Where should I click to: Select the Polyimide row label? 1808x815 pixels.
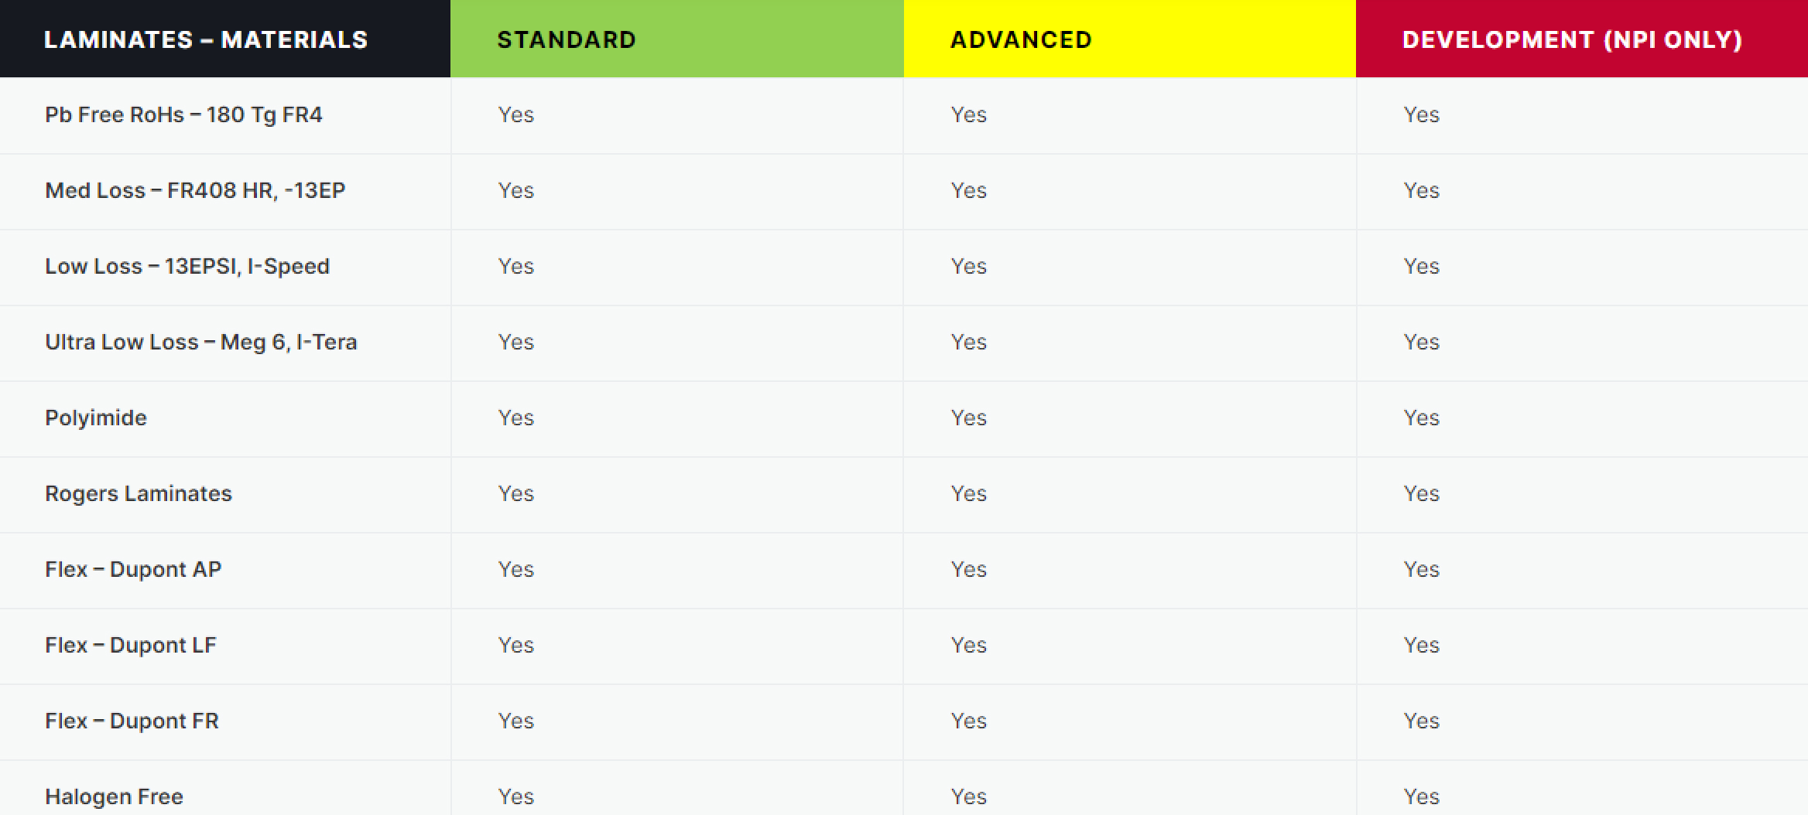click(96, 418)
